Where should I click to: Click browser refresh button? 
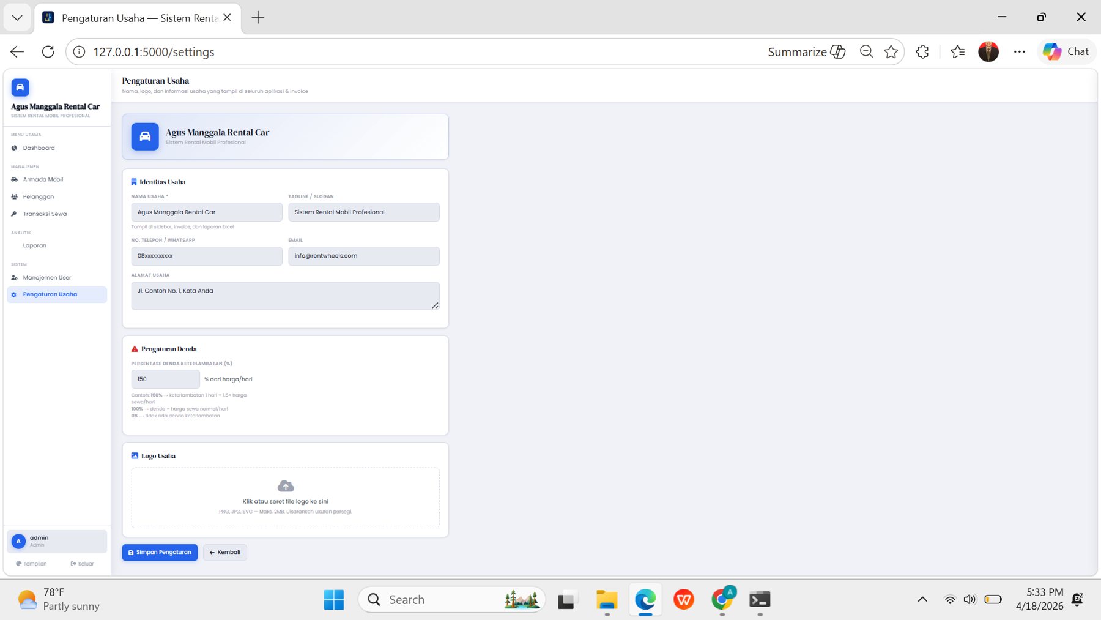point(48,52)
